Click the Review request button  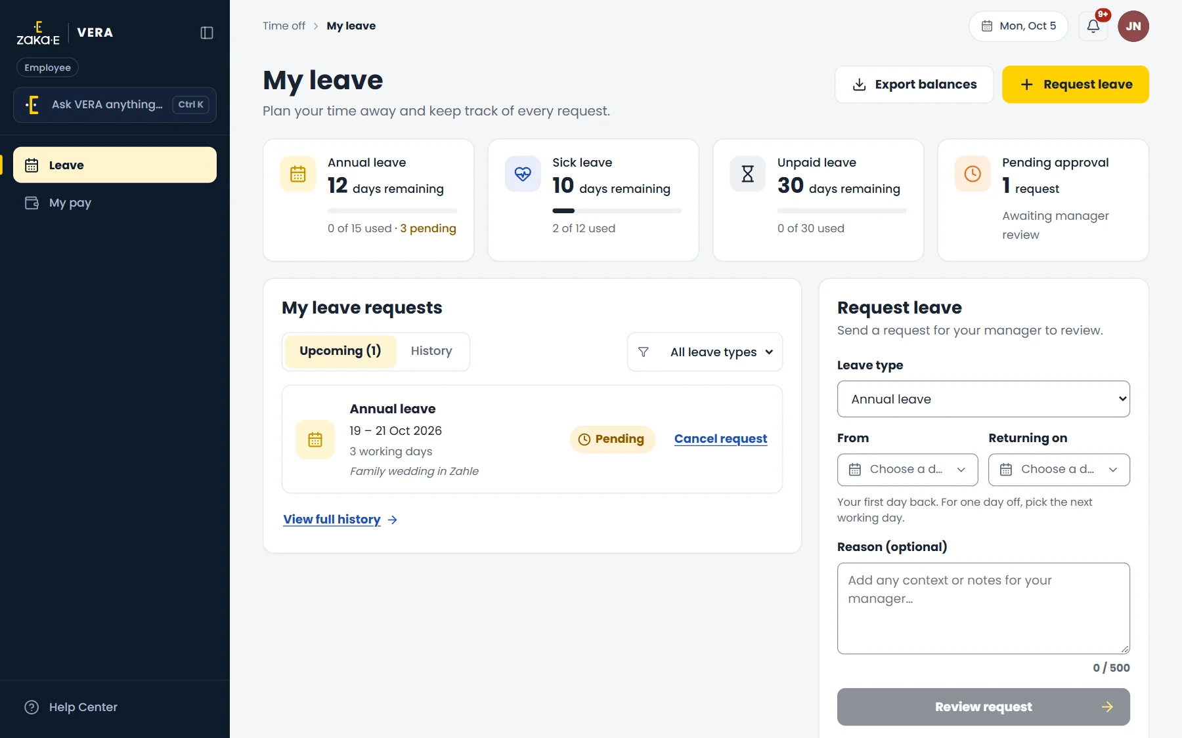[984, 707]
